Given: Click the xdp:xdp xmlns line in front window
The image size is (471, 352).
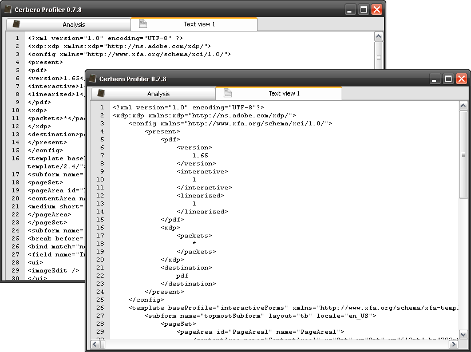Looking at the screenshot, I should (204, 116).
